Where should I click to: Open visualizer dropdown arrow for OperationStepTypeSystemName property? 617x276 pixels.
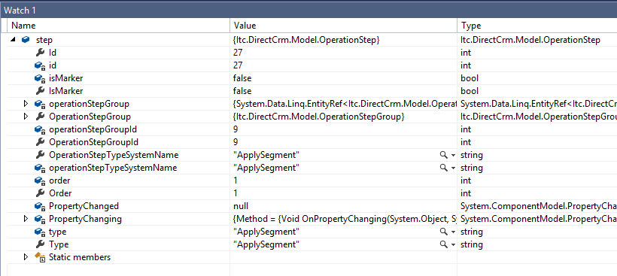click(453, 156)
